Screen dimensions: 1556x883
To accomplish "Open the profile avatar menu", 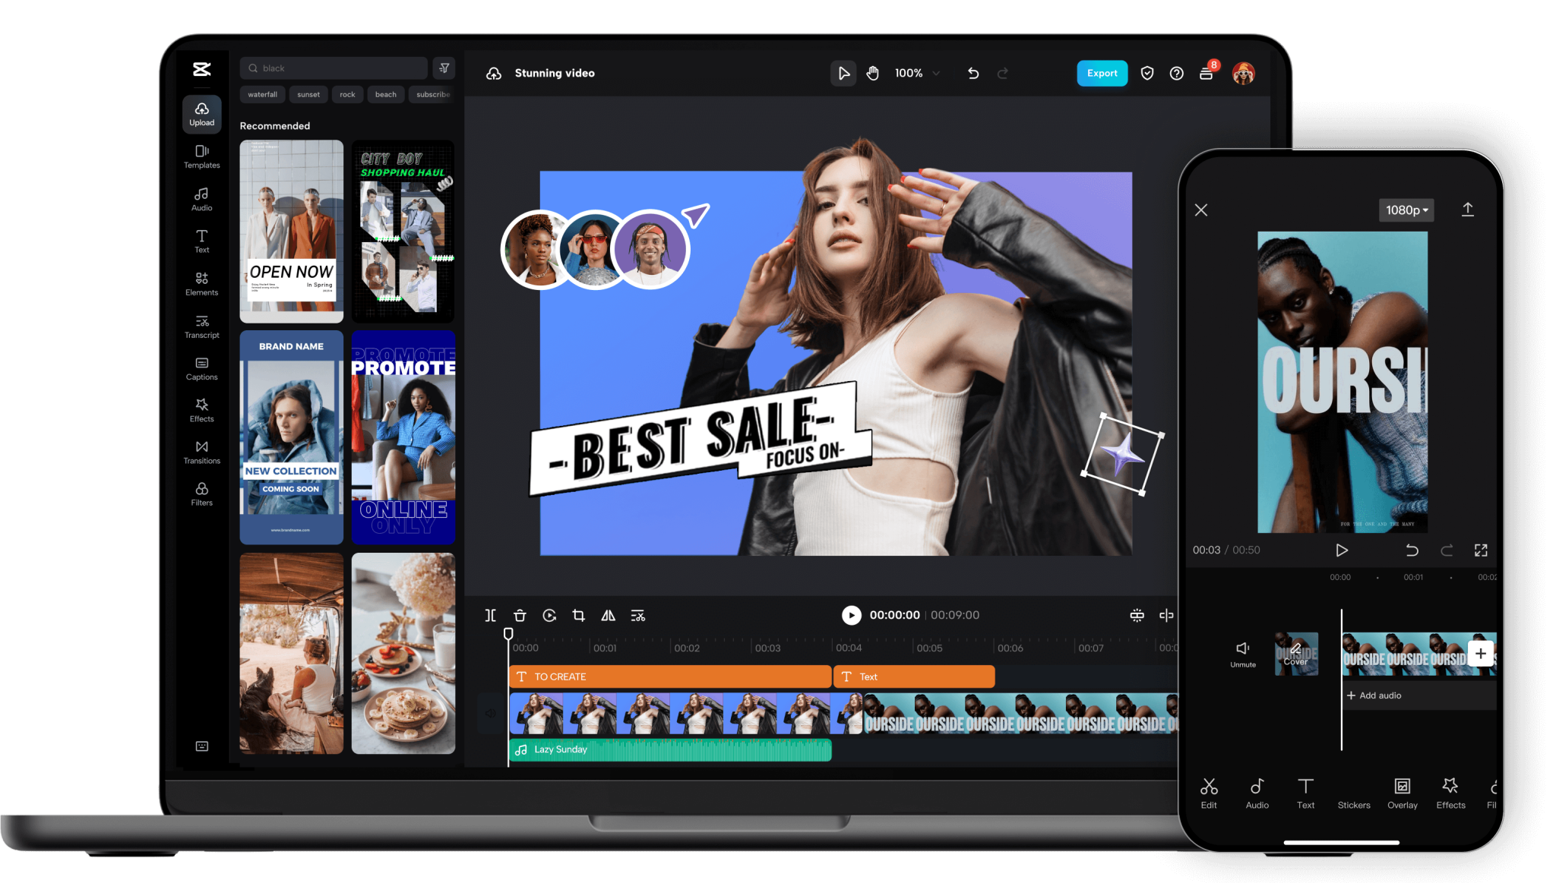I will [1244, 73].
